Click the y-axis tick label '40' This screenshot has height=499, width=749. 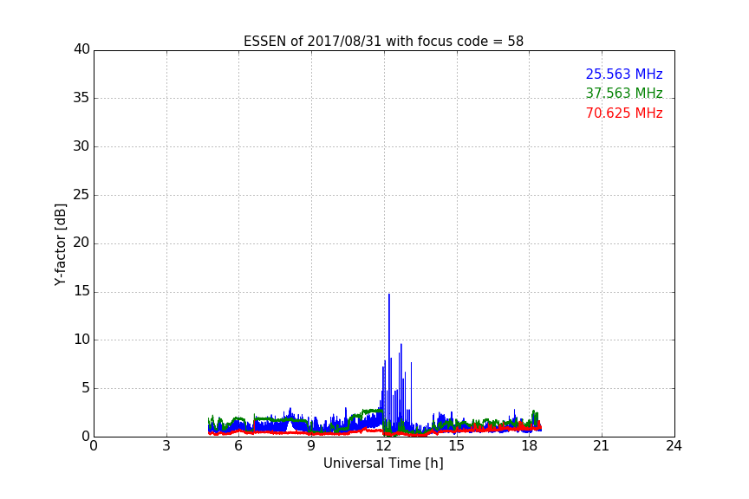click(81, 49)
